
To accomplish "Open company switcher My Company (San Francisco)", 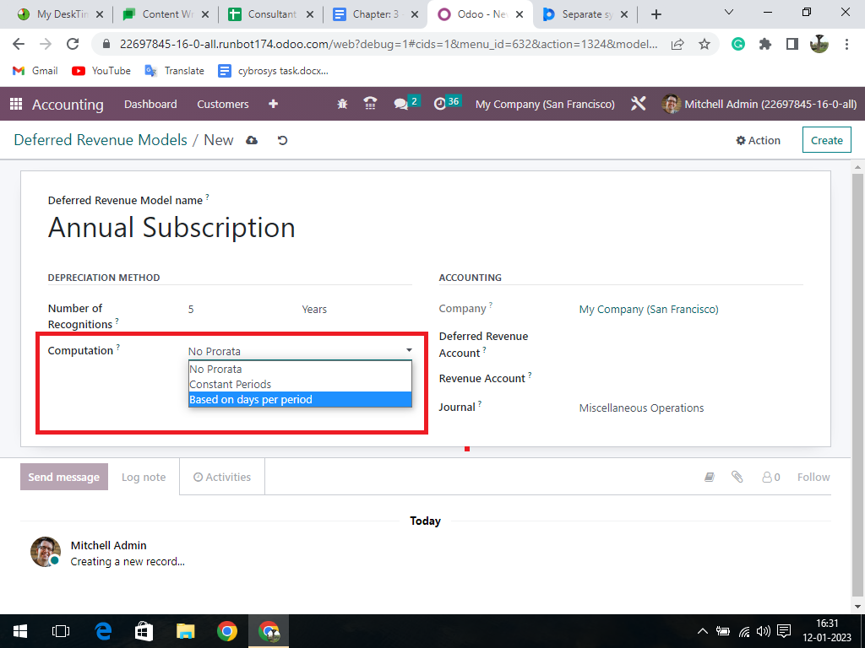I will [545, 104].
